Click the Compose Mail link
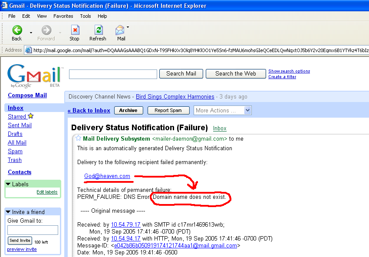 (x=27, y=95)
